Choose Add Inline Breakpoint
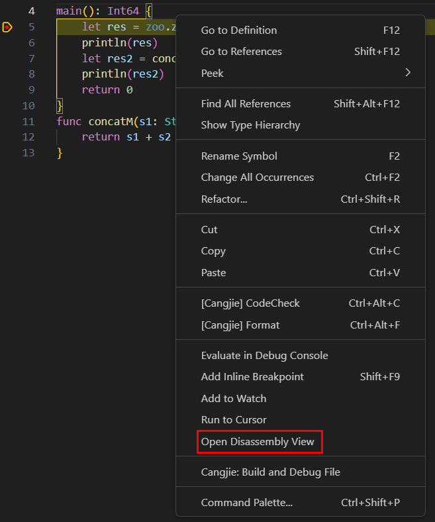Screen dimensions: 435x522 coord(252,377)
